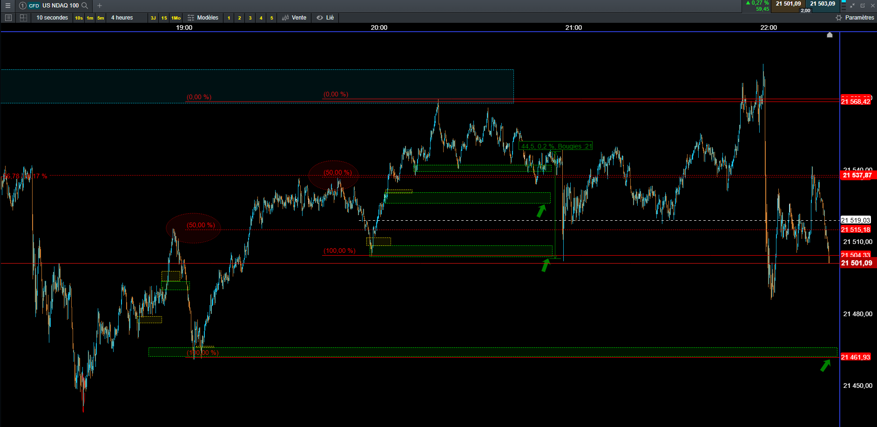
Task: Select template number 3
Action: click(250, 18)
